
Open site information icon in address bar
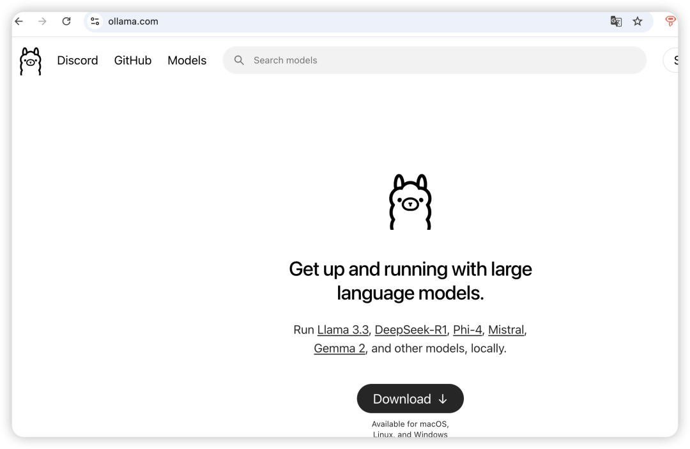(95, 21)
